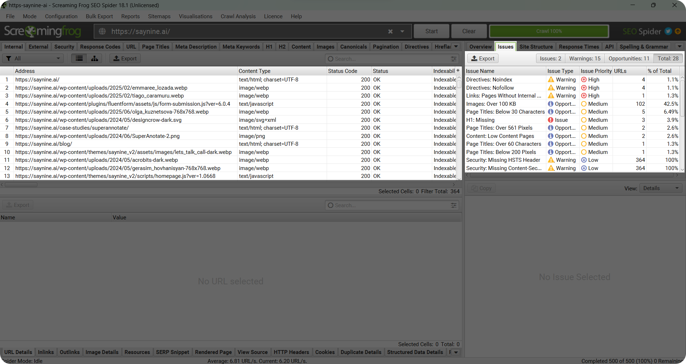The width and height of the screenshot is (686, 364).
Task: Select the HTTP Headers bottom tab
Action: point(291,352)
